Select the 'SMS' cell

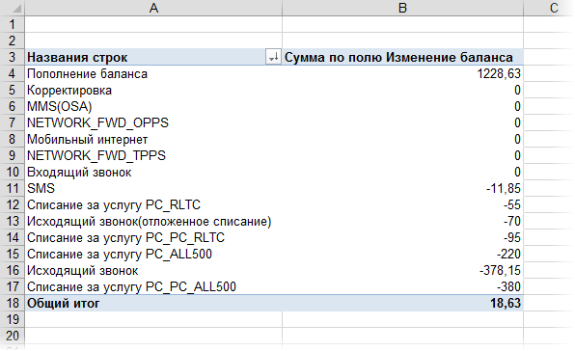click(x=153, y=188)
